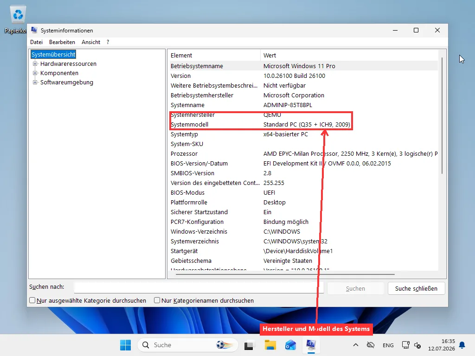Click the taskbar Suche search box
The height and width of the screenshot is (356, 475).
188,345
